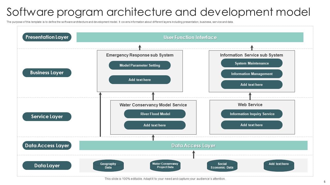This screenshot has width=330, height=185.
Task: Select the Presentation Layer label
Action: (x=47, y=37)
